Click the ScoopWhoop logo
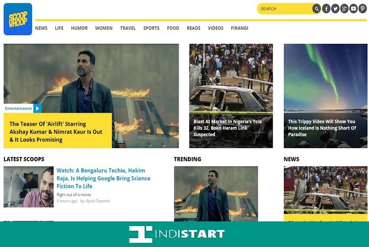Screen dimensions: 369x247 tap(18, 19)
